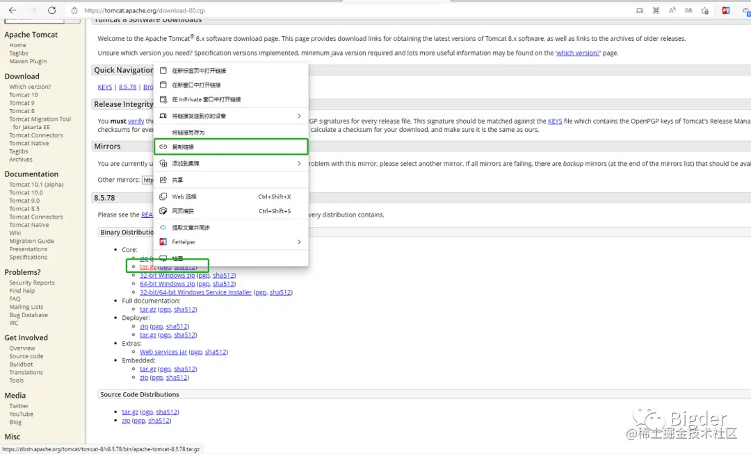751x454 pixels.
Task: Open Archives in the Download sidebar
Action: point(21,160)
